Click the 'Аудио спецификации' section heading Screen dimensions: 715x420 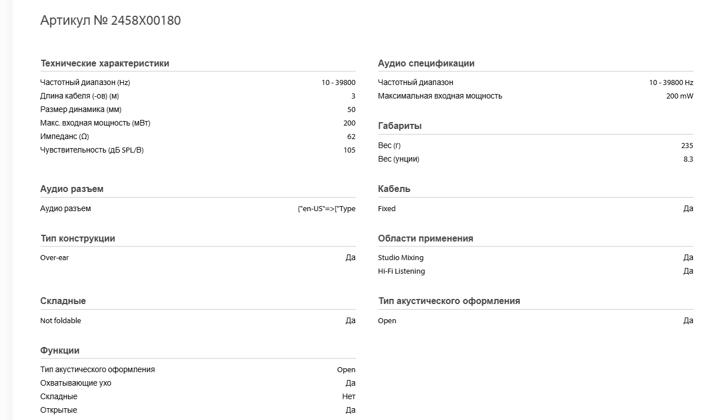coord(426,64)
